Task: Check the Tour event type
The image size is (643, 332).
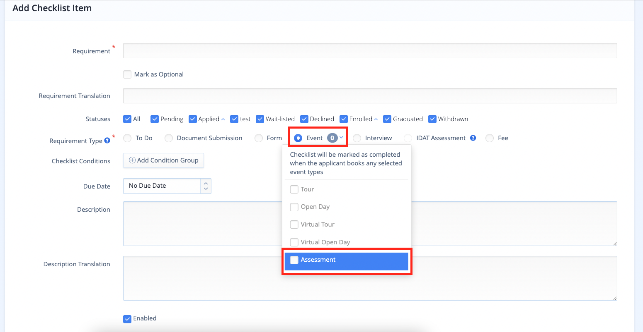Action: 294,189
